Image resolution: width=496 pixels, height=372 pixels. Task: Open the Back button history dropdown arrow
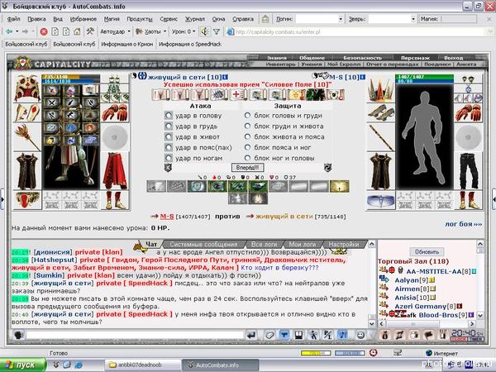tap(17, 31)
